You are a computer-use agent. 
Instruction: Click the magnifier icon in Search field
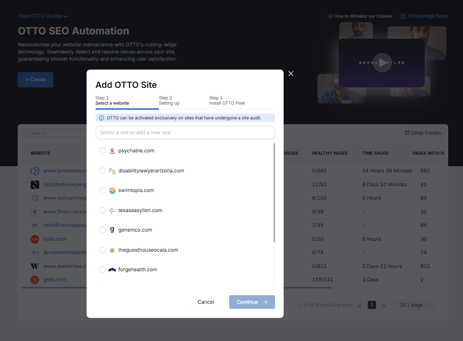click(26, 133)
